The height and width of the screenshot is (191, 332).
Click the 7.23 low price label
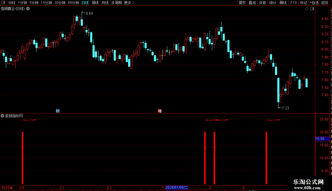[285, 108]
